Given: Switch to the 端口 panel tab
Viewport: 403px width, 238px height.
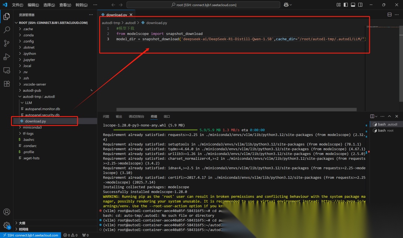Looking at the screenshot, I should coord(166,117).
